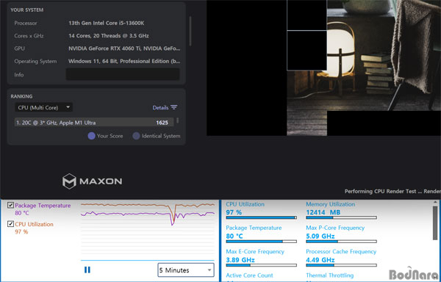
Task: Click the Your System panel scrollbar
Action: [190, 31]
